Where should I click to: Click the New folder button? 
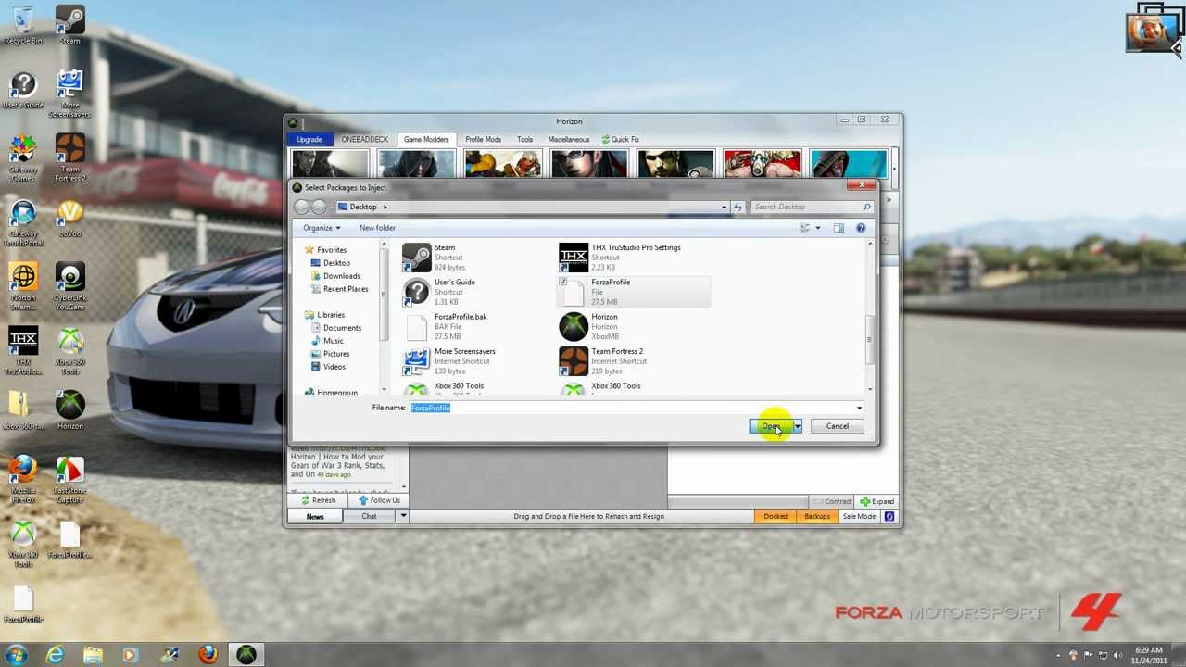click(377, 228)
